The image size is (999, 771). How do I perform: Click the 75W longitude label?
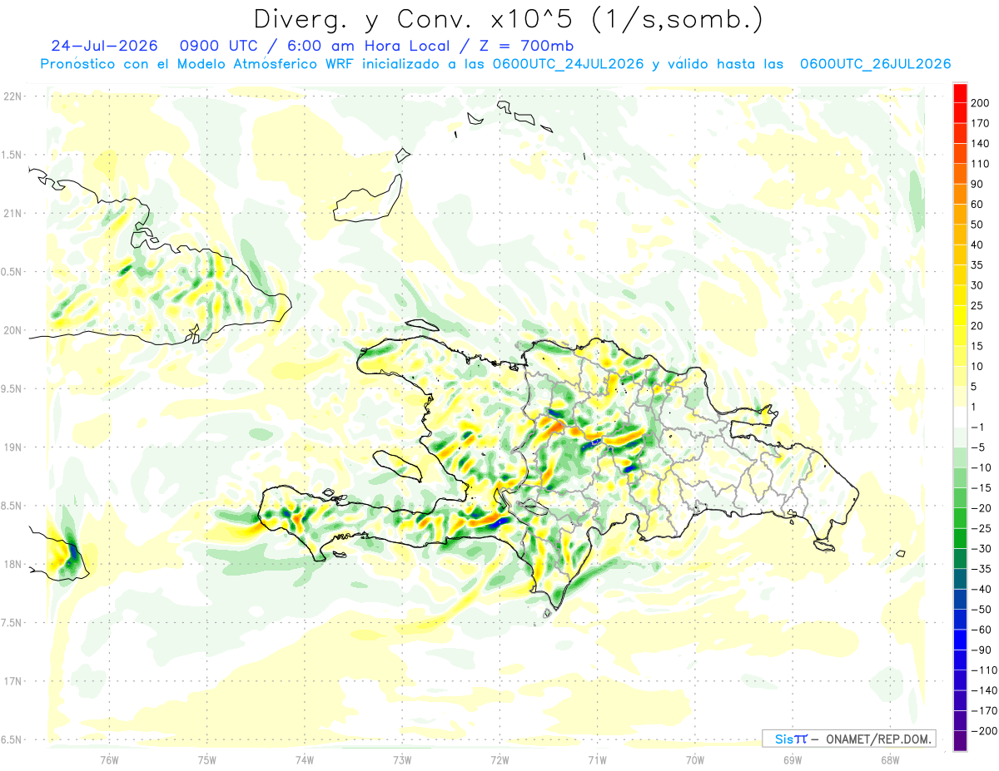point(206,759)
